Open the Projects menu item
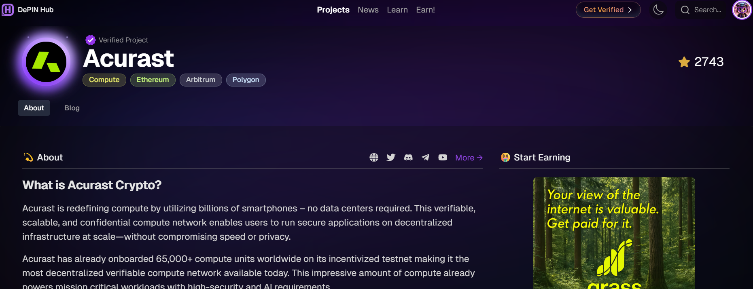The height and width of the screenshot is (289, 753). (x=333, y=10)
